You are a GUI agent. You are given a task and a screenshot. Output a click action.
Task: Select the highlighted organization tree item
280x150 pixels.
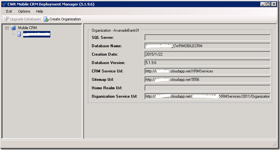pyautogui.click(x=36, y=34)
